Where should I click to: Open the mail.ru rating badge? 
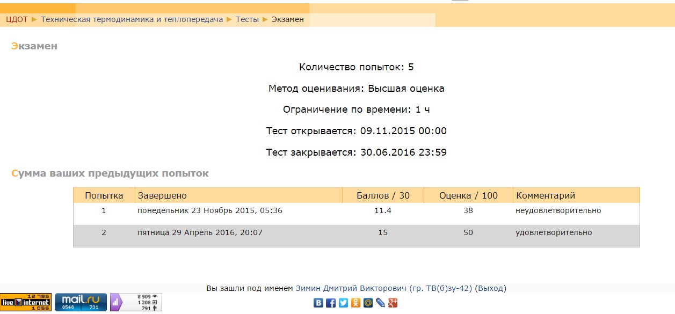(81, 302)
